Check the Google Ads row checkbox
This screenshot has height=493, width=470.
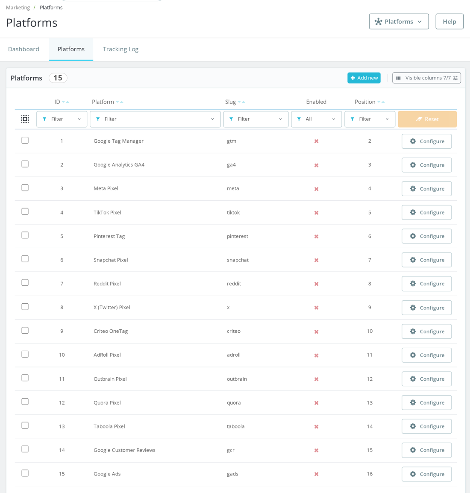tap(25, 473)
